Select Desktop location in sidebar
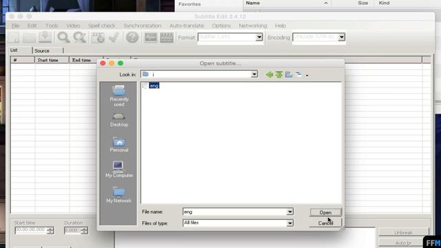441x248 pixels. 119,120
